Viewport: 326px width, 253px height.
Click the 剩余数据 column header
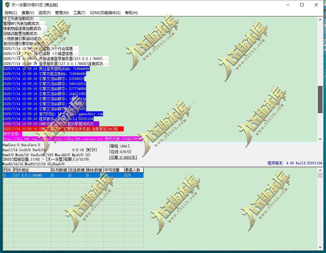coord(95,170)
